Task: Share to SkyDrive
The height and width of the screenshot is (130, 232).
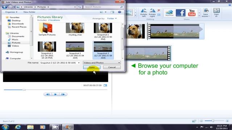Action: tap(169, 13)
